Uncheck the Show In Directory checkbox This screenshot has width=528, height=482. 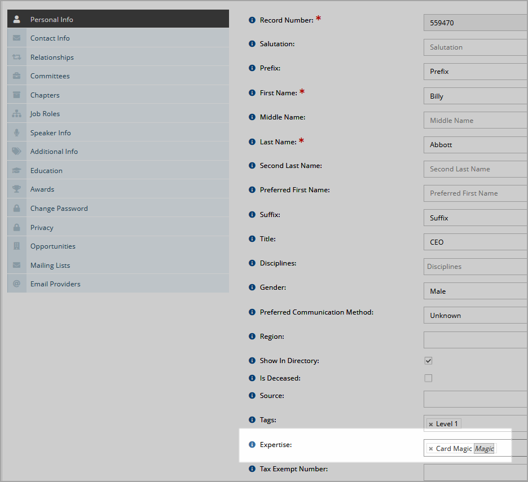point(428,361)
